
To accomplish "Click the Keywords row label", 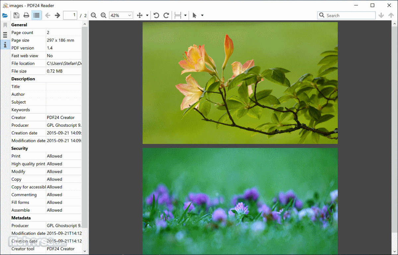I will coord(21,110).
